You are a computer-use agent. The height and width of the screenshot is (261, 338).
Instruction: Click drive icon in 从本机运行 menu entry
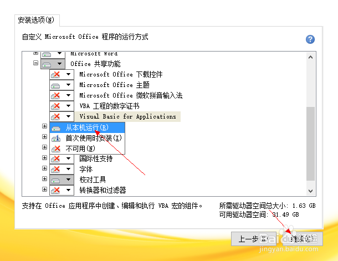56,129
